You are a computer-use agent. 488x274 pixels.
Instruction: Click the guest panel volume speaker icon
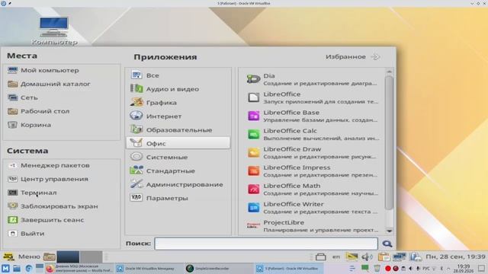coord(367,256)
